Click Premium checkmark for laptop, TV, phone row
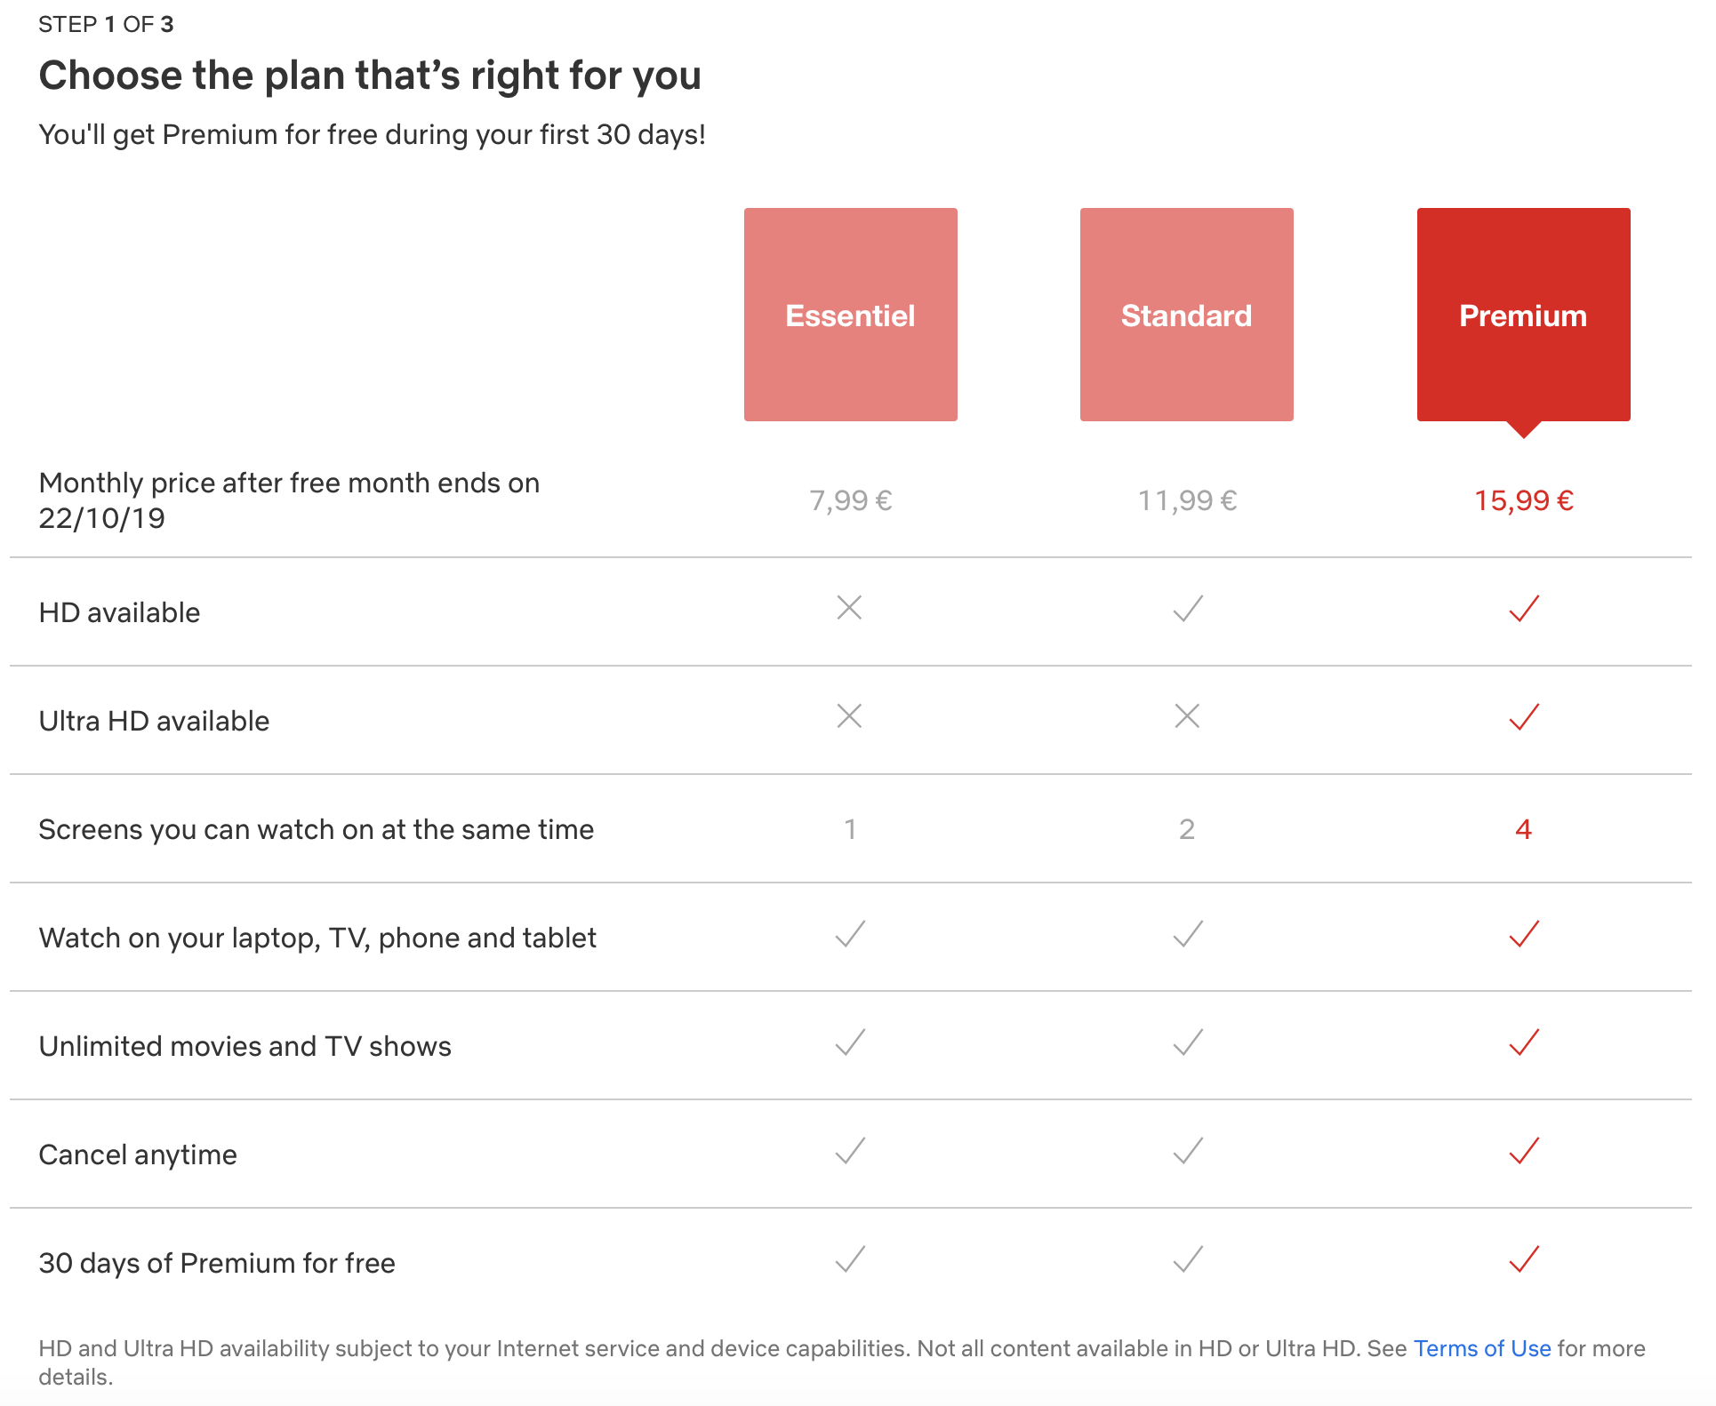 [x=1524, y=933]
